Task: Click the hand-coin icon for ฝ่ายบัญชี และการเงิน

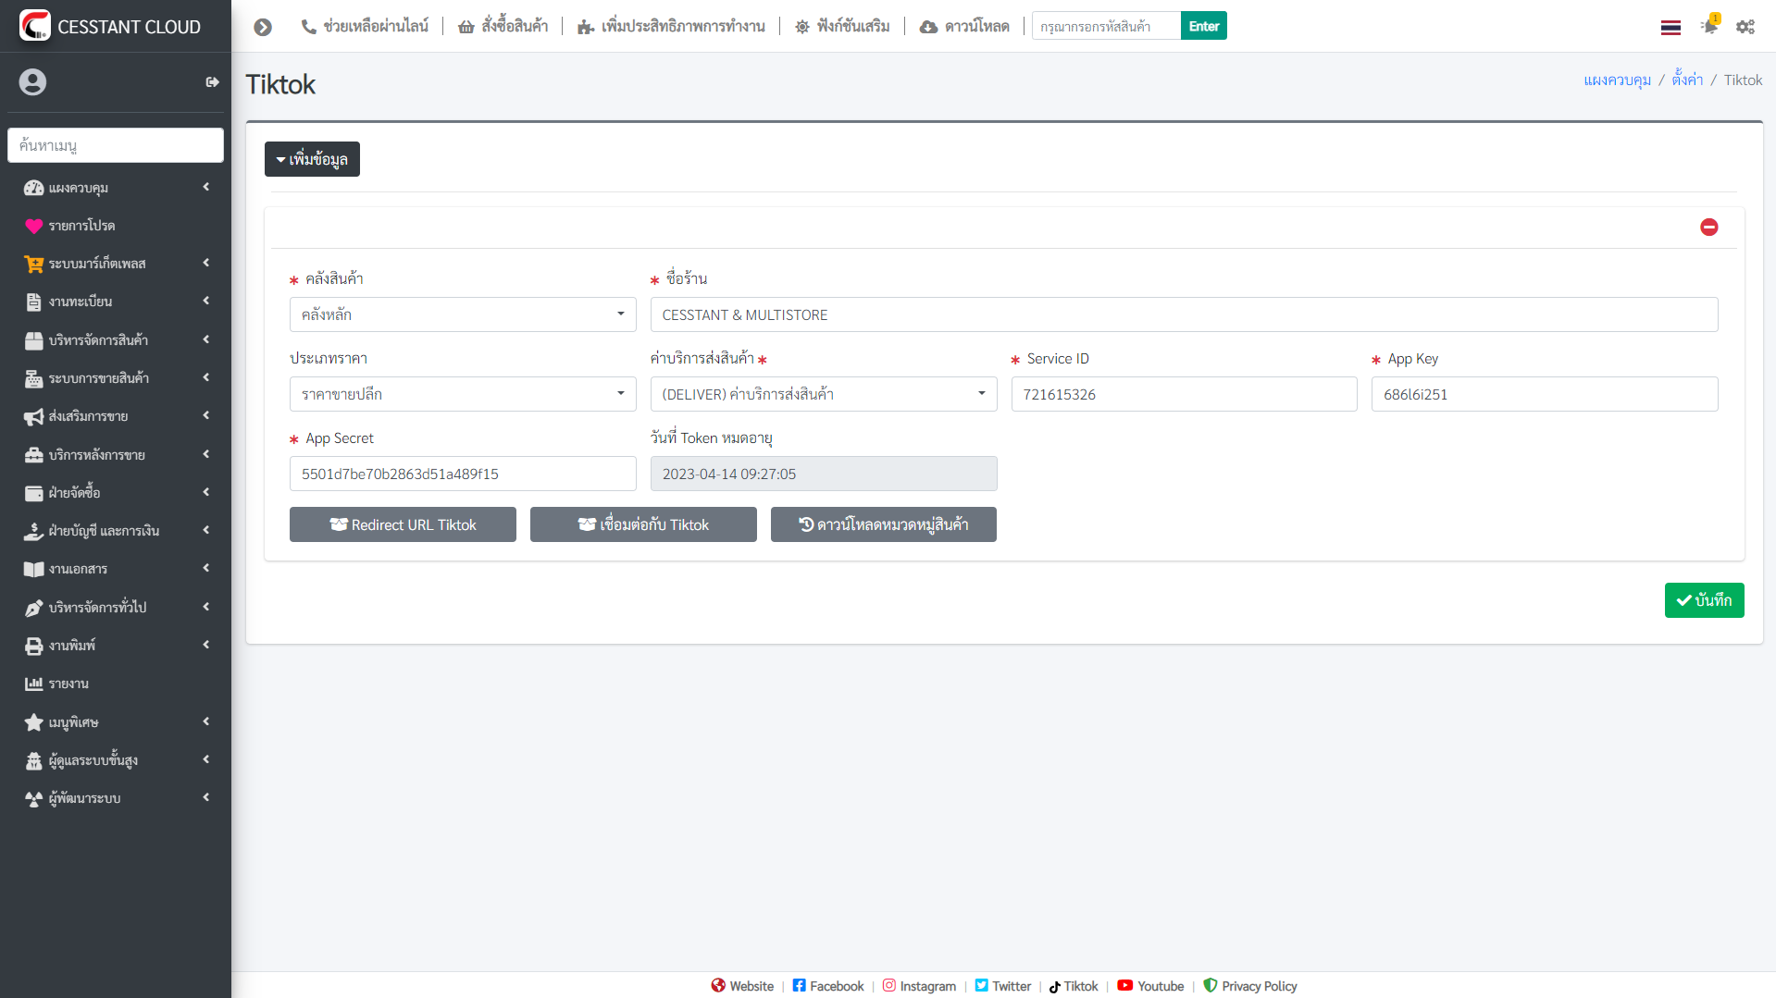Action: pos(33,531)
